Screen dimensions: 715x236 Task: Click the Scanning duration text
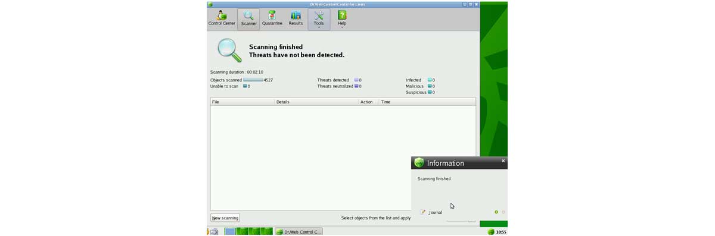pos(237,72)
